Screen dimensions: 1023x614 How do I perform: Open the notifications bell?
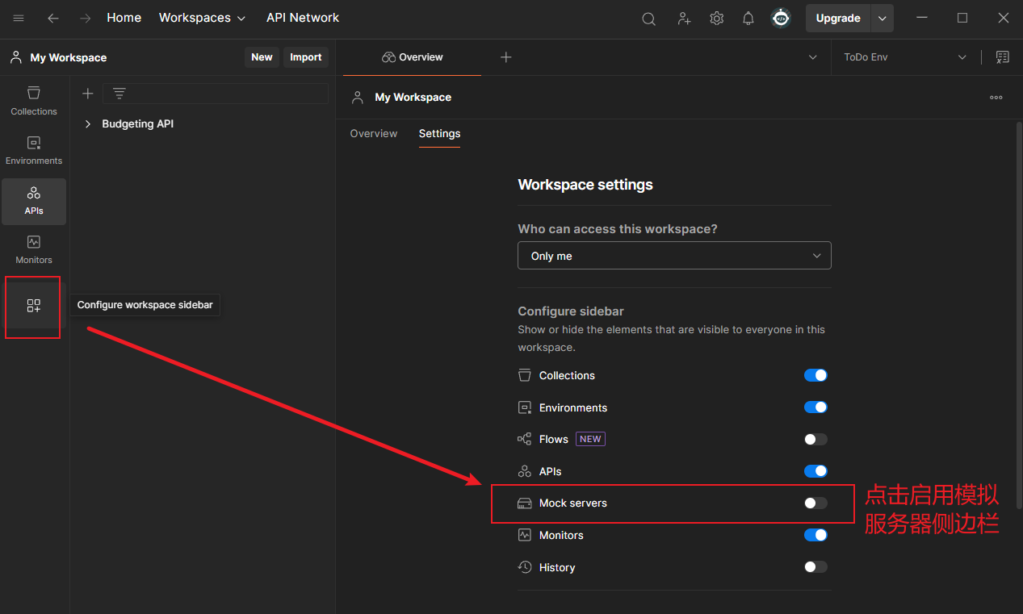(748, 18)
